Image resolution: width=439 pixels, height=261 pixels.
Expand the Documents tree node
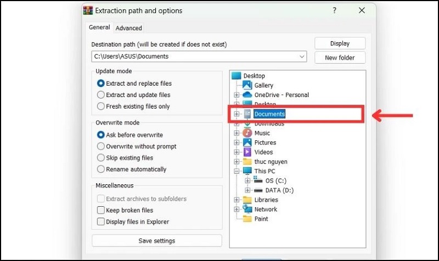click(237, 114)
